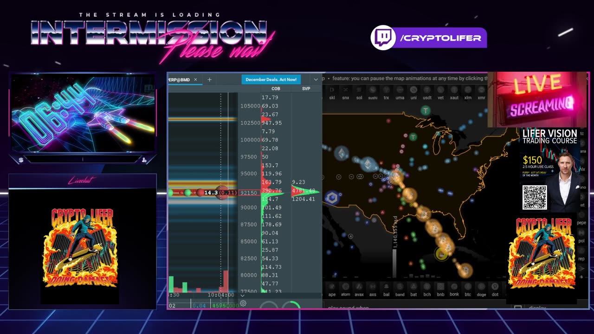Toggle the bonk coin icon
This screenshot has width=594, height=334.
(x=454, y=287)
